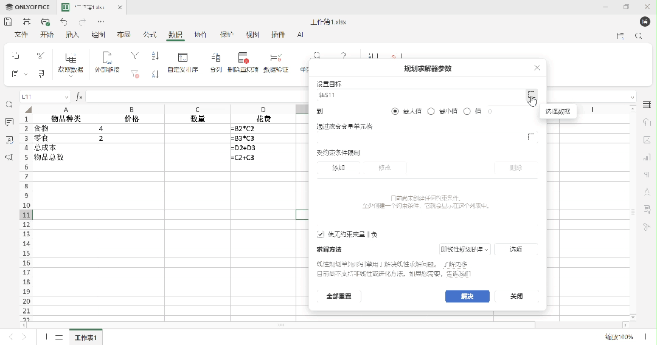Image resolution: width=657 pixels, height=345 pixels.
Task: Click the function fx icon
Action: coord(79,97)
